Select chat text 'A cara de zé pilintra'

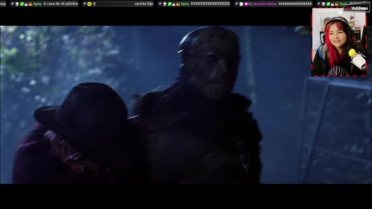(60, 4)
